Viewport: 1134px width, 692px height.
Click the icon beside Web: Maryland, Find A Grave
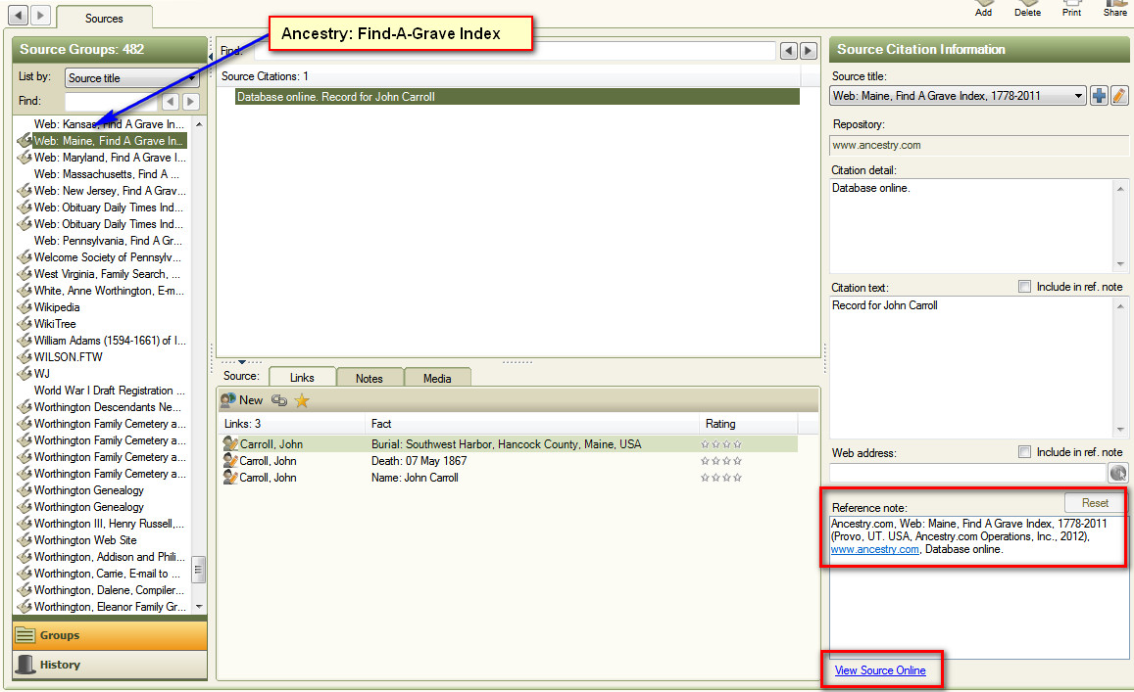click(25, 158)
